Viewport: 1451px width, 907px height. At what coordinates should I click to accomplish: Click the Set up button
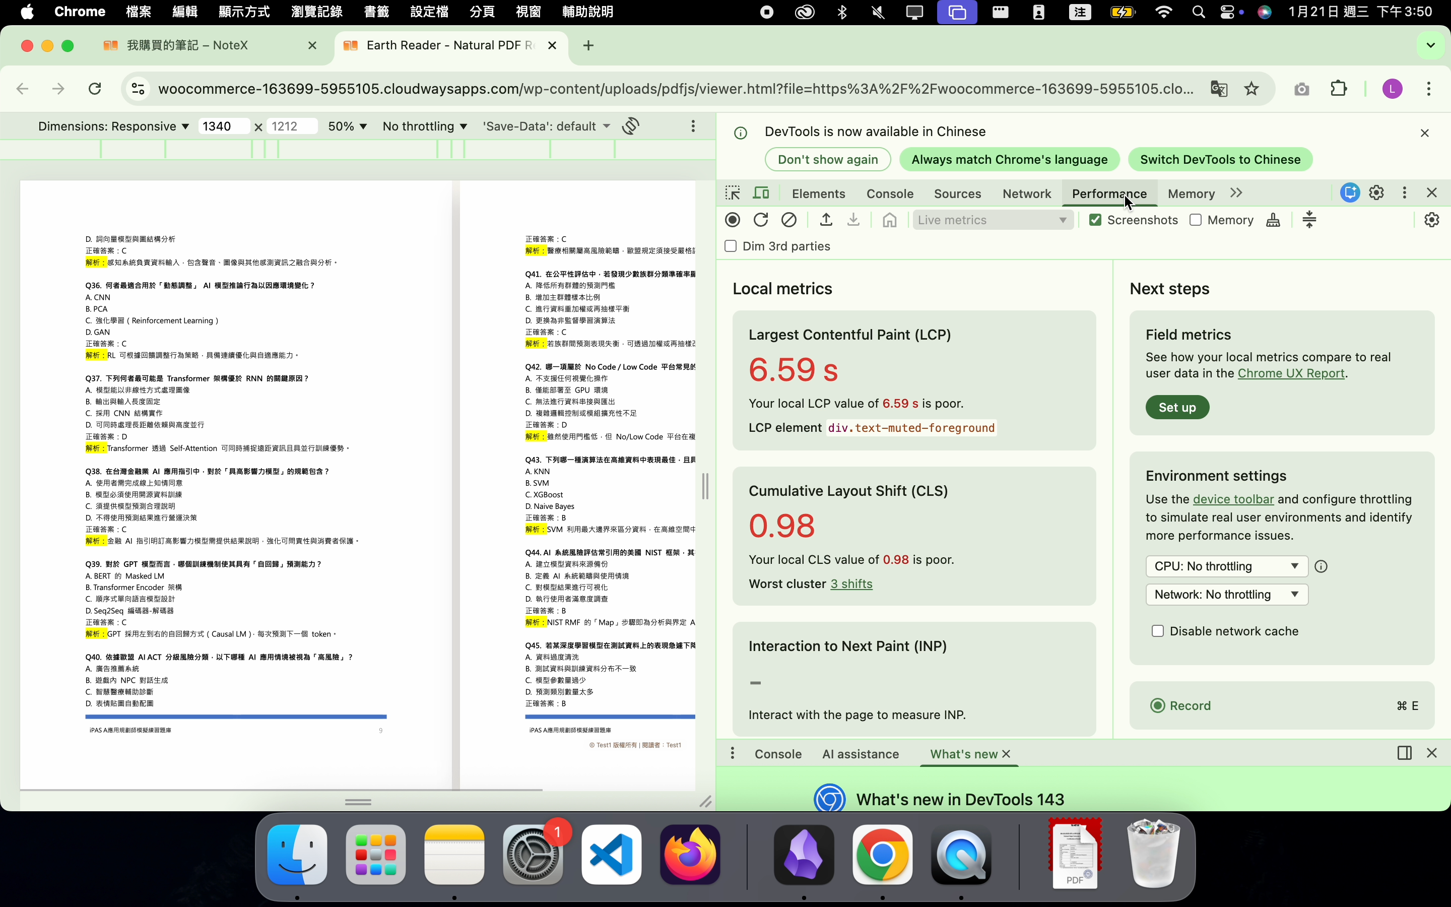(1176, 407)
